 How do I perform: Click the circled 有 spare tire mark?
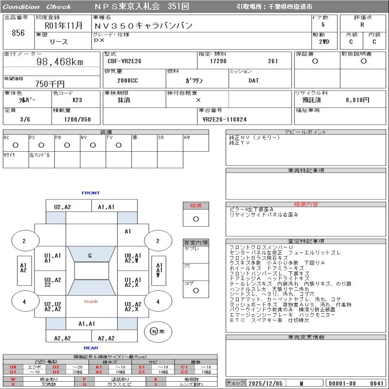click(x=154, y=331)
